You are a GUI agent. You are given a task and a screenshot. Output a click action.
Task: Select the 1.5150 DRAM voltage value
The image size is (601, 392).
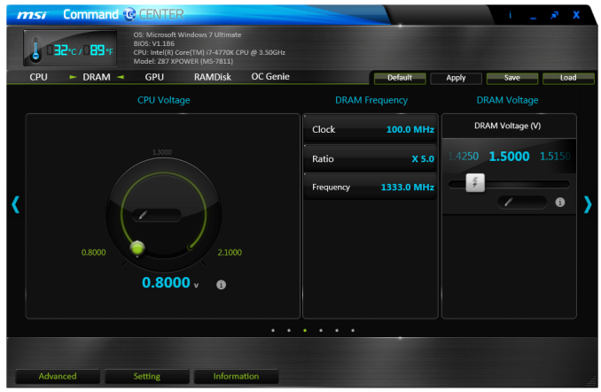tap(556, 157)
